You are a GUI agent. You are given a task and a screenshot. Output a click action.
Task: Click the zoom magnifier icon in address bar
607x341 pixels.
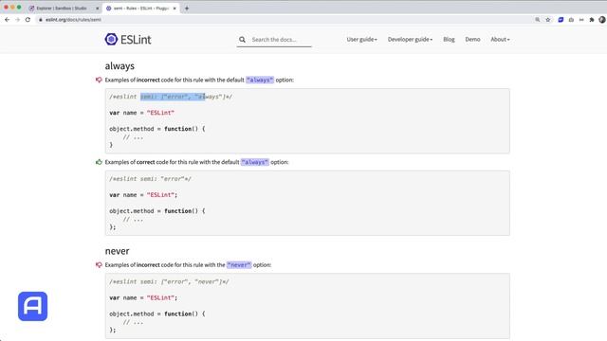[538, 19]
